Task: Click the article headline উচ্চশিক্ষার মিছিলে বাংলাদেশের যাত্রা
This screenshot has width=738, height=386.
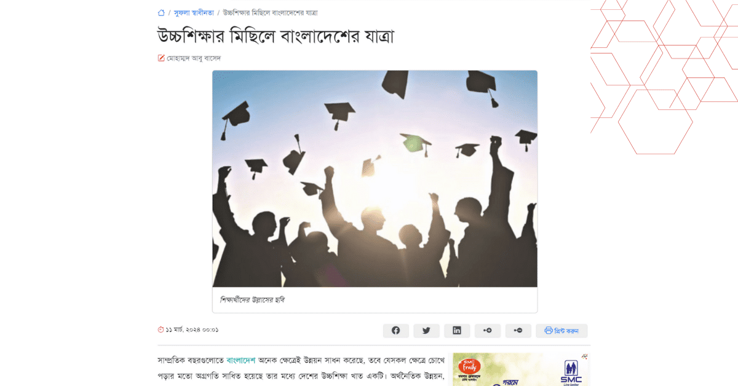Action: coord(276,36)
